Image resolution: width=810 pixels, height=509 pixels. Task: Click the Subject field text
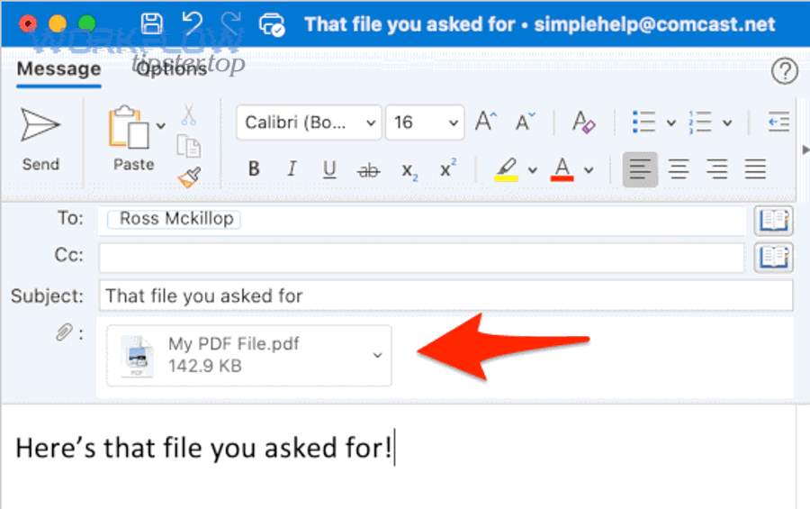(204, 295)
